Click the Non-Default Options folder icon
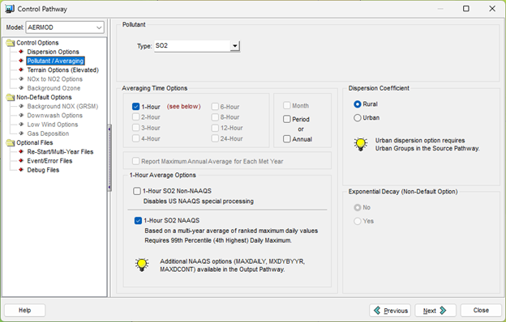 tap(11, 97)
